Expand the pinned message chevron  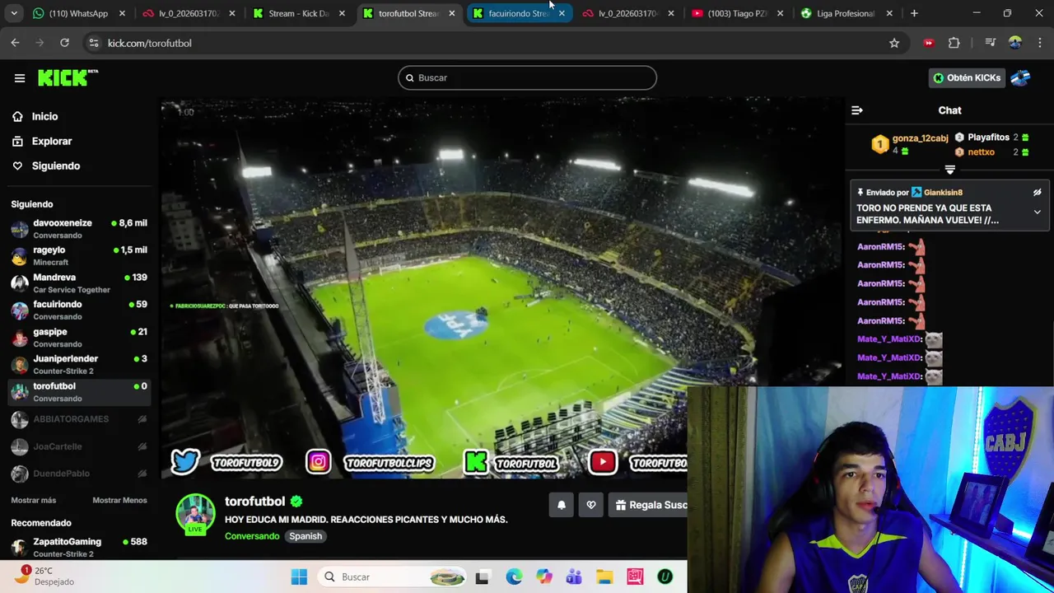(1037, 212)
